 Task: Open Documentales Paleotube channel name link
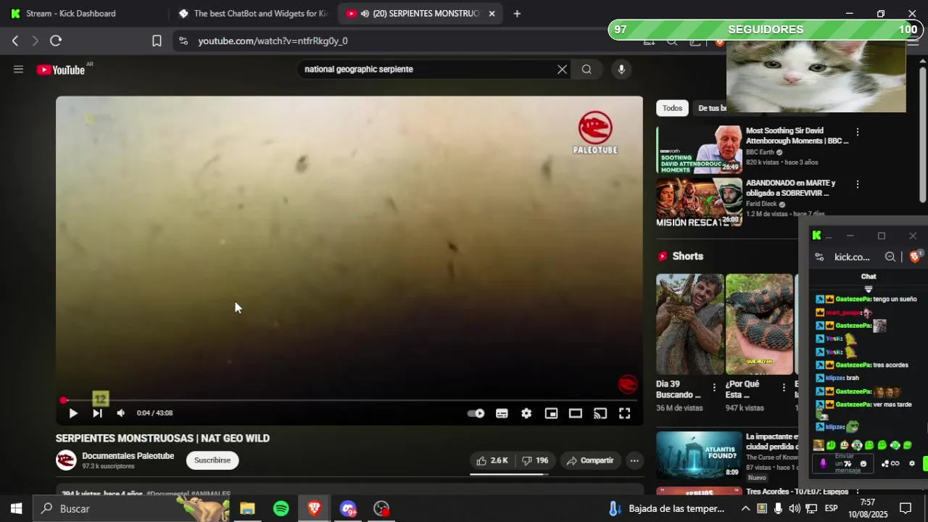coord(128,456)
